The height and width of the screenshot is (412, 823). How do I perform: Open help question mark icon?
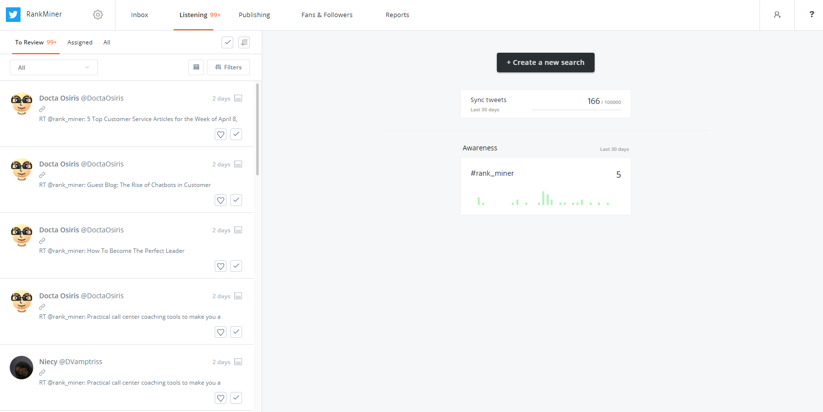pyautogui.click(x=812, y=14)
